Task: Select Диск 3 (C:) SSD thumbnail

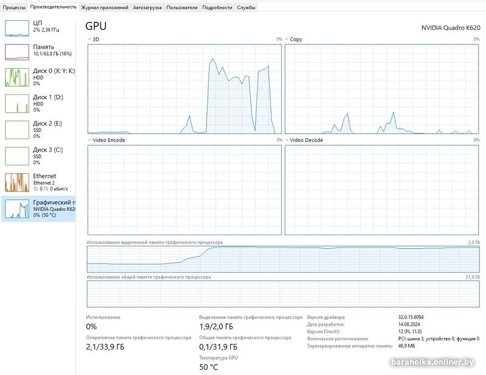Action: point(17,156)
